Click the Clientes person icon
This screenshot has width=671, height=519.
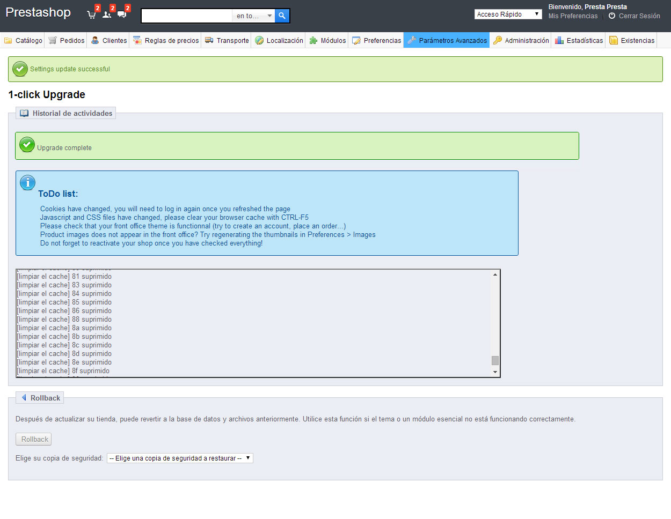click(x=95, y=40)
